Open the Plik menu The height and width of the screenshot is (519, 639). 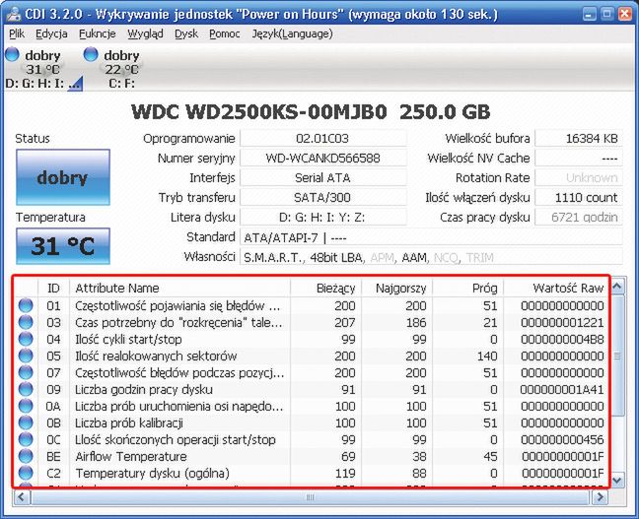coord(17,33)
